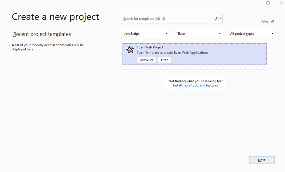Click the magnifying glass search icon
This screenshot has height=172, width=285.
[217, 19]
